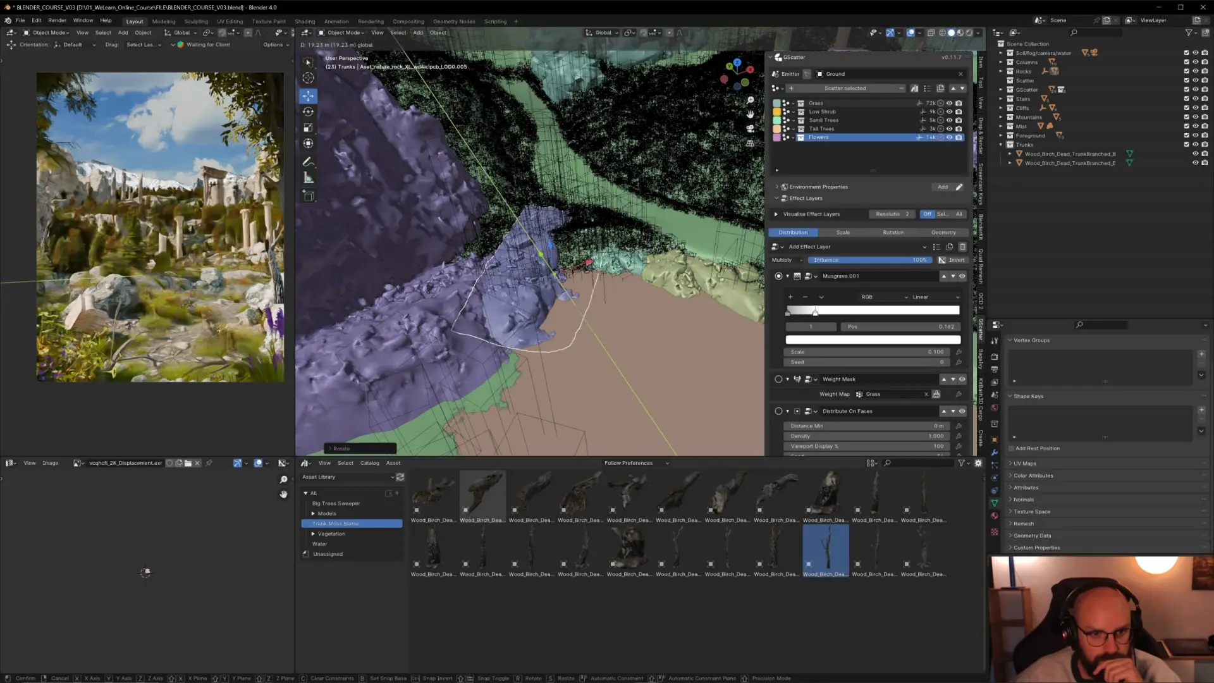Viewport: 1214px width, 683px height.
Task: Select the Move tool in viewport toolbar
Action: point(308,95)
